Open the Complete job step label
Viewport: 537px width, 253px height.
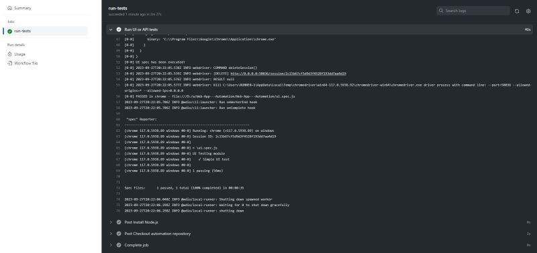(136, 245)
